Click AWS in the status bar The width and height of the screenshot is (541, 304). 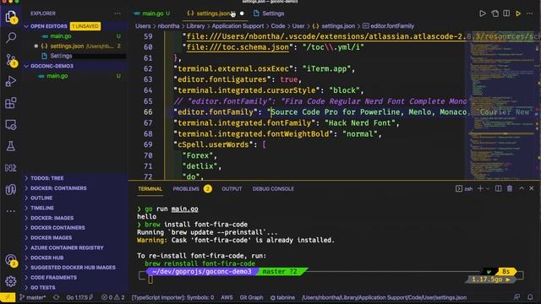(227, 297)
